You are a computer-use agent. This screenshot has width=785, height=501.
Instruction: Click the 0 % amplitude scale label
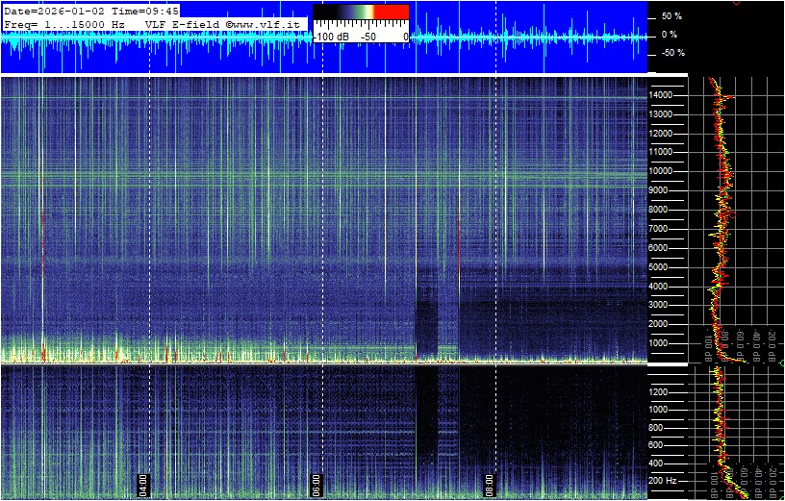[x=670, y=35]
